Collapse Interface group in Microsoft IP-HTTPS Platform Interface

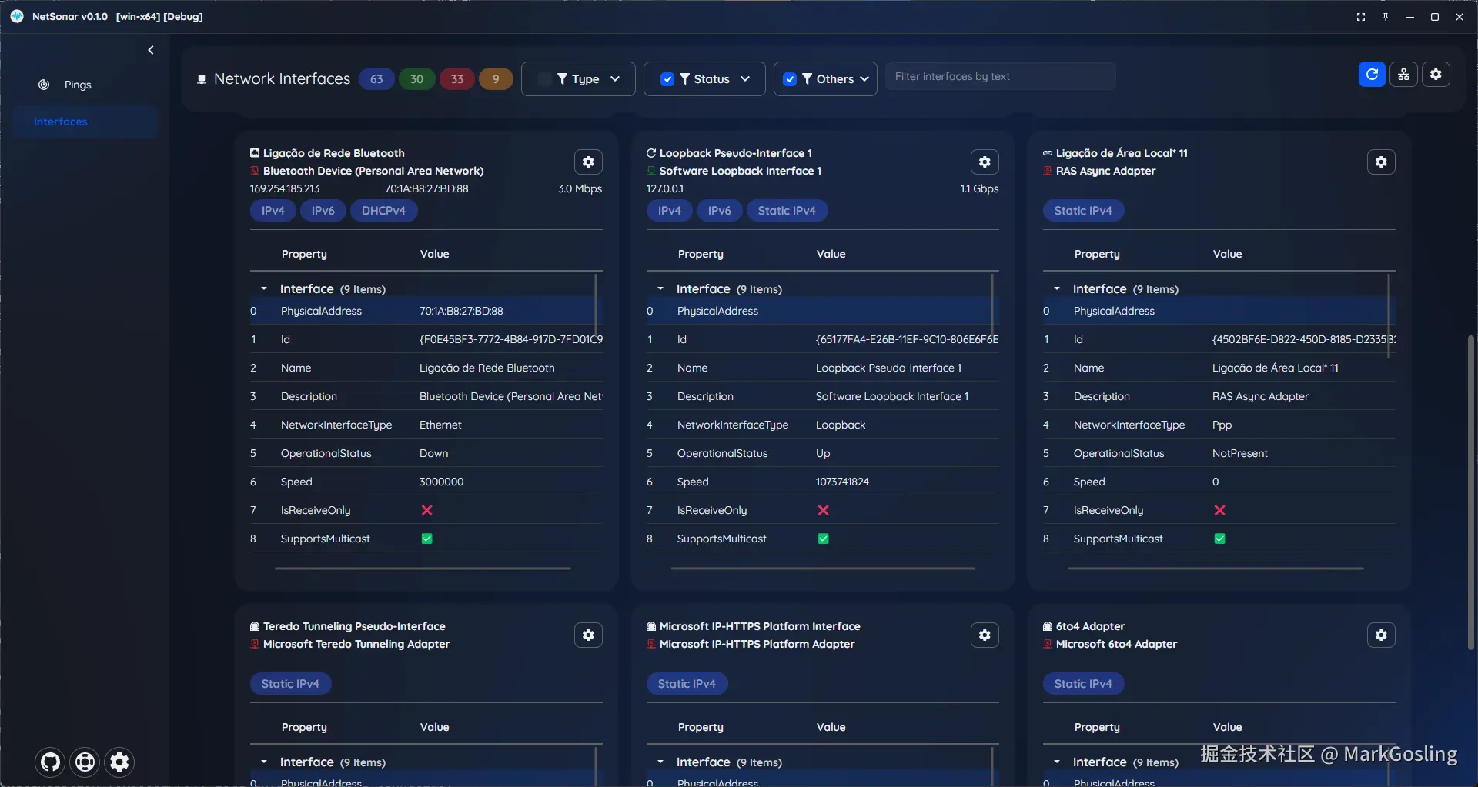660,762
